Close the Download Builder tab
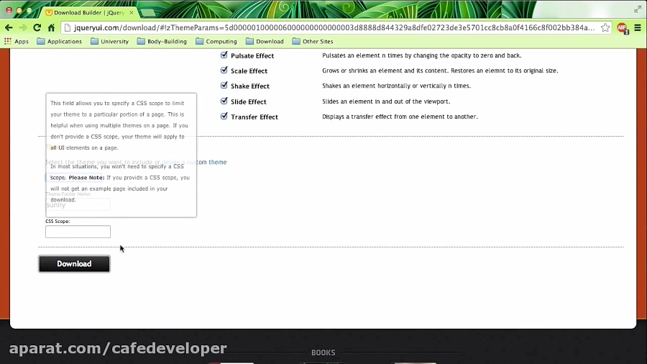This screenshot has height=364, width=647. (132, 13)
